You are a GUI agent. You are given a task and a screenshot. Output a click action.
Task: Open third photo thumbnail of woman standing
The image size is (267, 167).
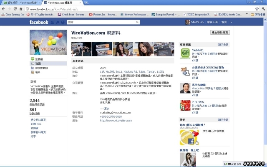(x=123, y=49)
